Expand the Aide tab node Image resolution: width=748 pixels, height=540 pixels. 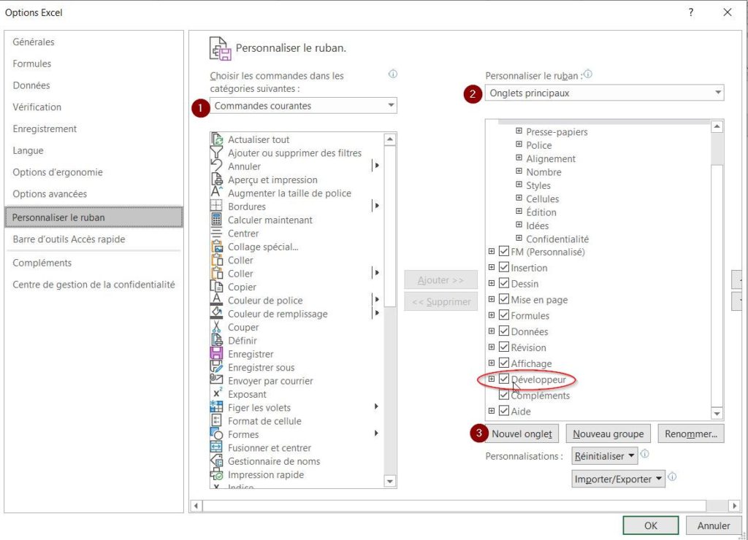pos(492,411)
